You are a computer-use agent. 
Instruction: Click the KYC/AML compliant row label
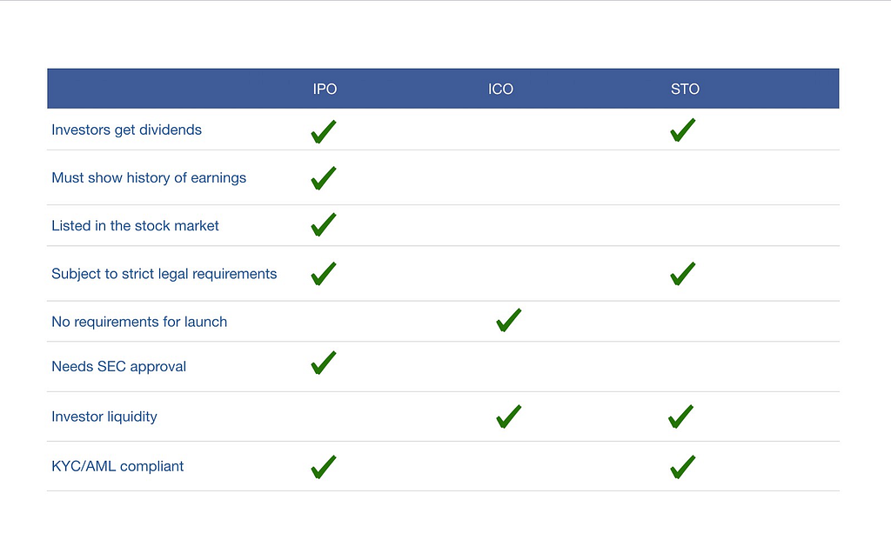click(117, 466)
